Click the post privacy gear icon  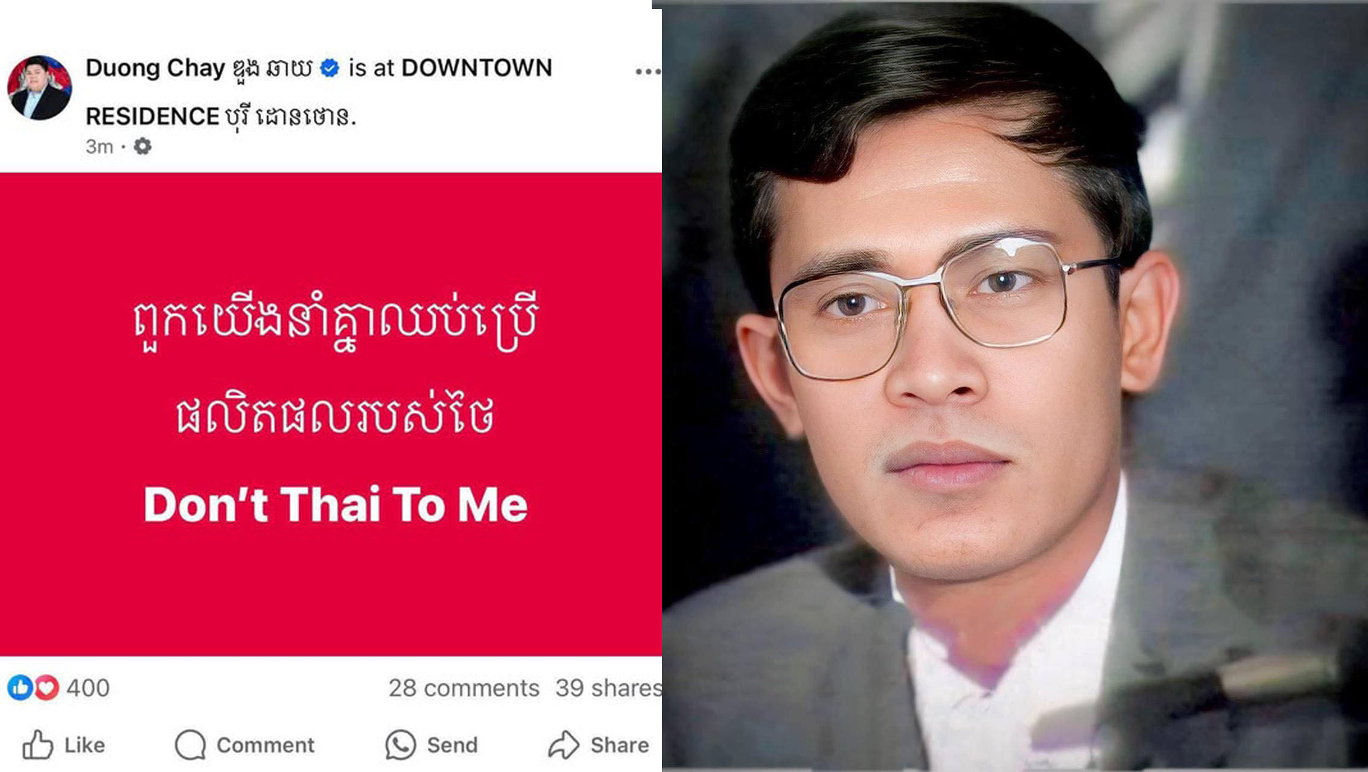pyautogui.click(x=142, y=146)
